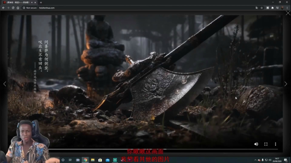Close the image lightbox viewer
Screen dimensions: 291x163
pyautogui.click(x=288, y=13)
